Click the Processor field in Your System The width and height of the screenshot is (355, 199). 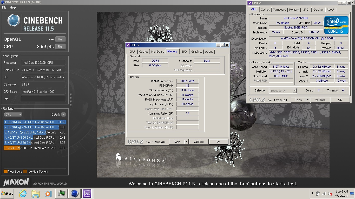pos(43,63)
